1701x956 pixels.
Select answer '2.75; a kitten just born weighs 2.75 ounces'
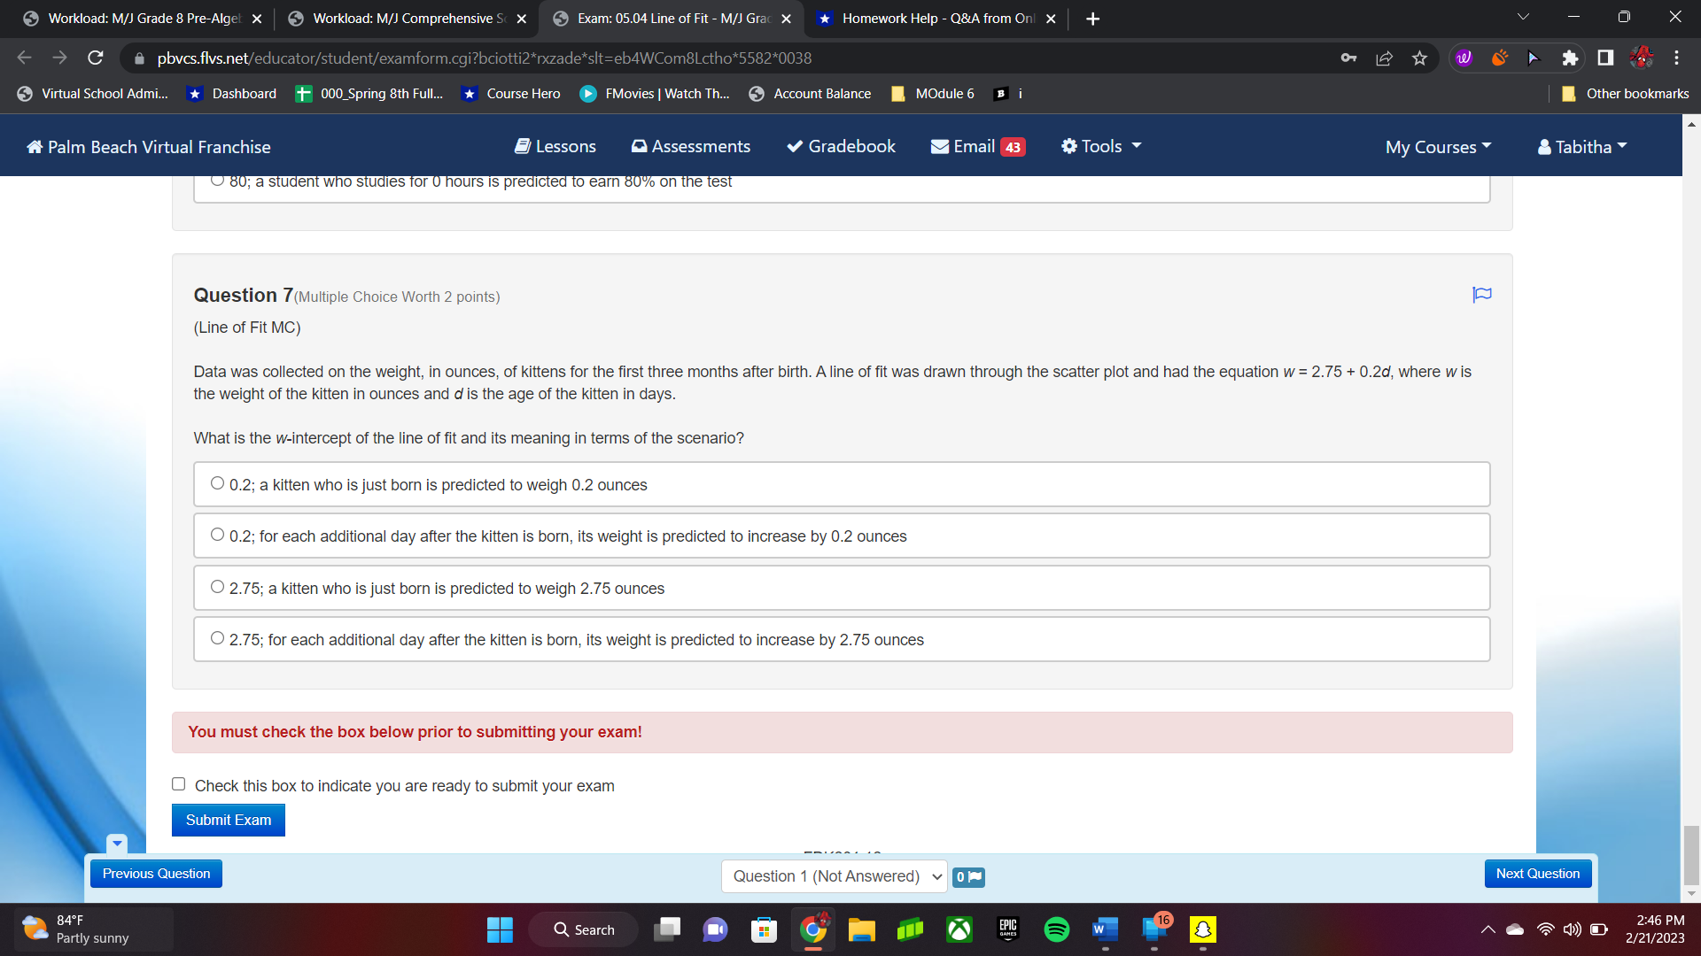coord(217,585)
